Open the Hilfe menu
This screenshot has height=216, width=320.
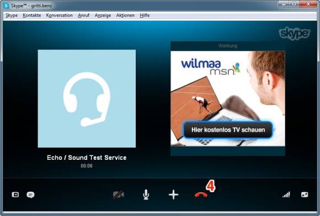(145, 15)
